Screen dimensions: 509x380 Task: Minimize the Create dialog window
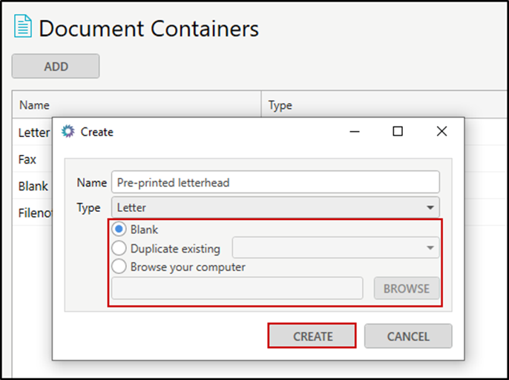tap(353, 132)
